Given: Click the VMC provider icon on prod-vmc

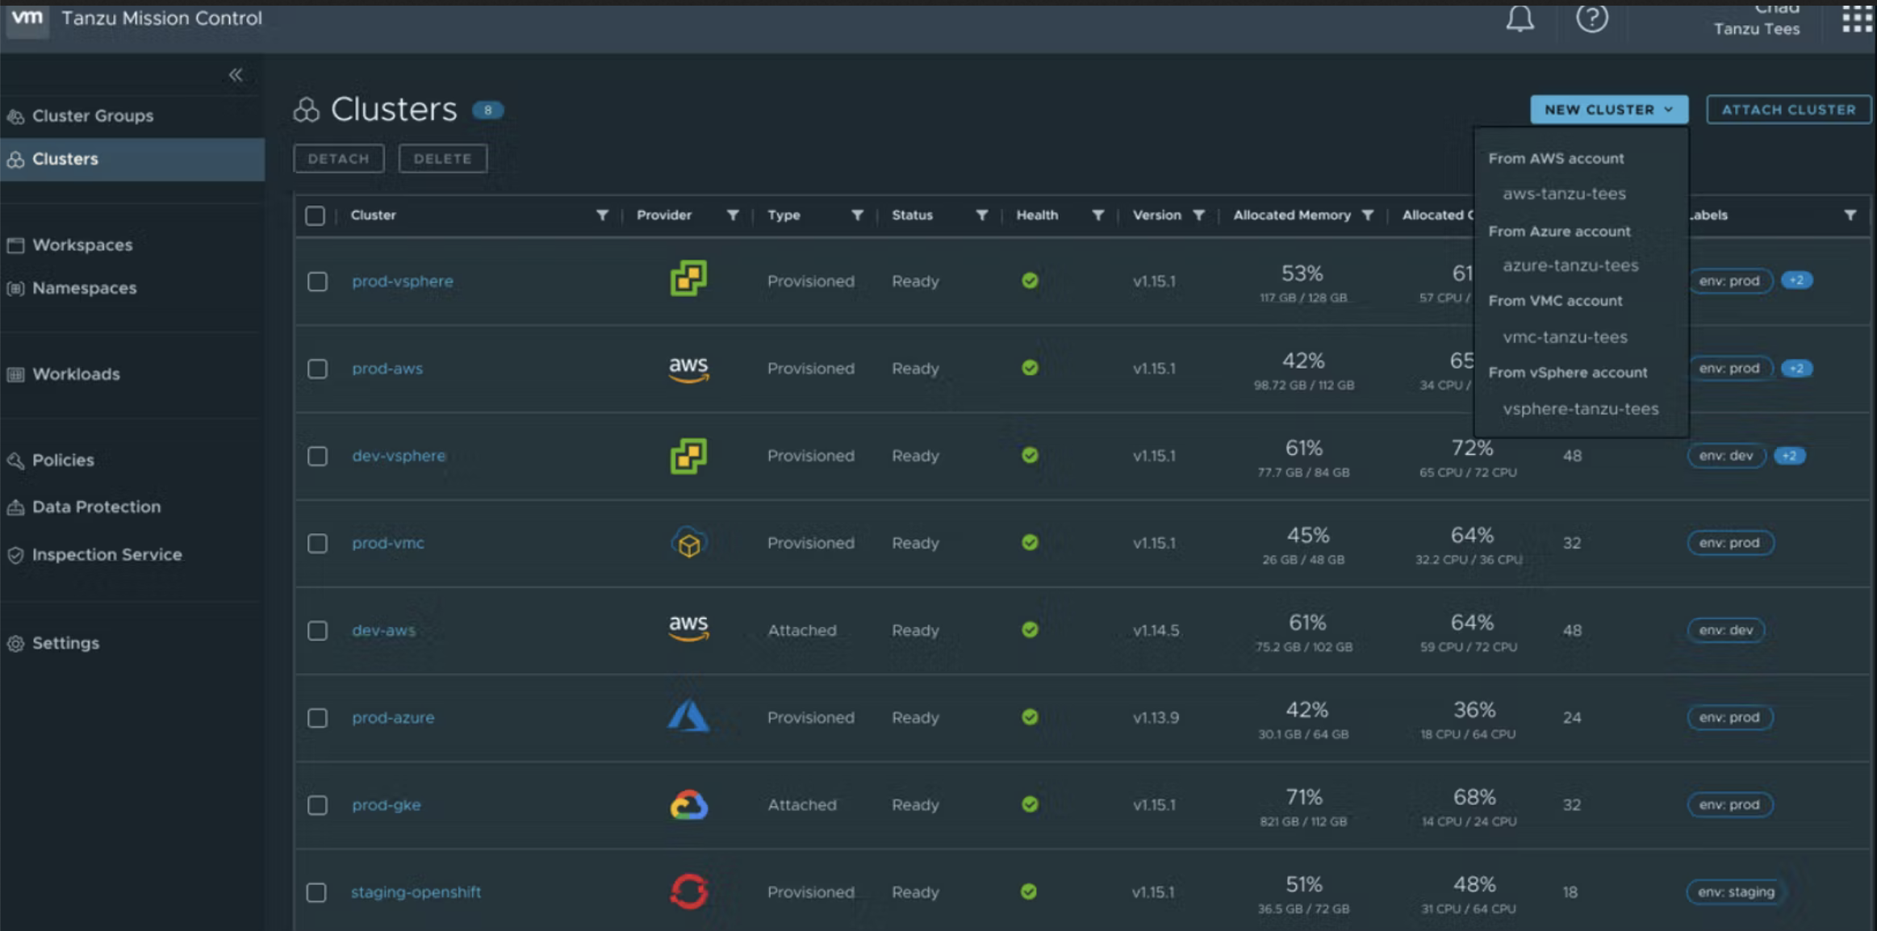Looking at the screenshot, I should click(688, 542).
